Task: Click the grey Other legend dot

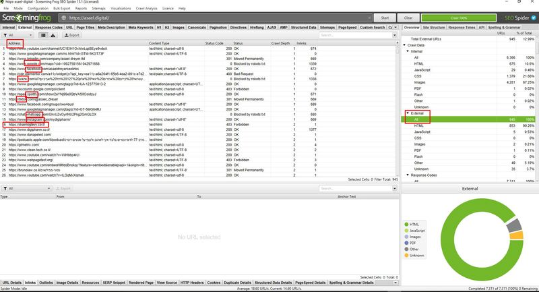Action: click(406, 249)
